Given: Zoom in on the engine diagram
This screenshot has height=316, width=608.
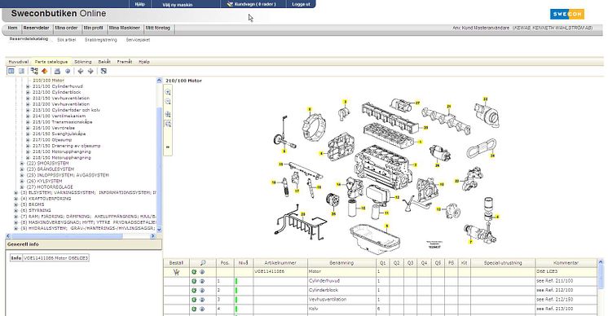Looking at the screenshot, I should click(168, 92).
